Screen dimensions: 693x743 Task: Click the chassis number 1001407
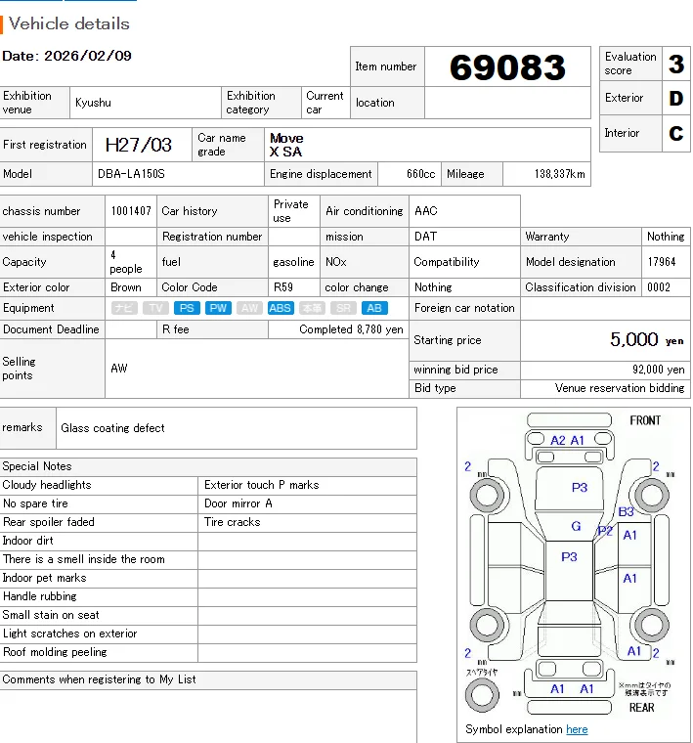(131, 211)
